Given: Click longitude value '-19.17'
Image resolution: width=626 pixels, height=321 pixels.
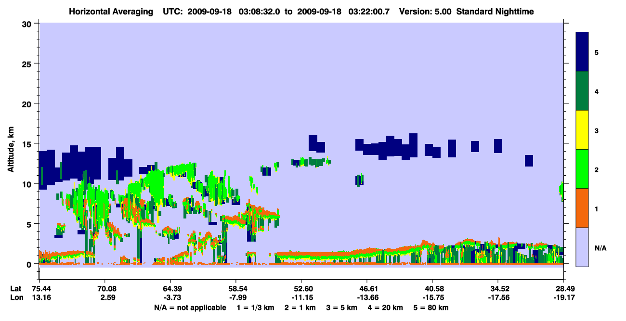Looking at the screenshot, I should (x=563, y=298).
